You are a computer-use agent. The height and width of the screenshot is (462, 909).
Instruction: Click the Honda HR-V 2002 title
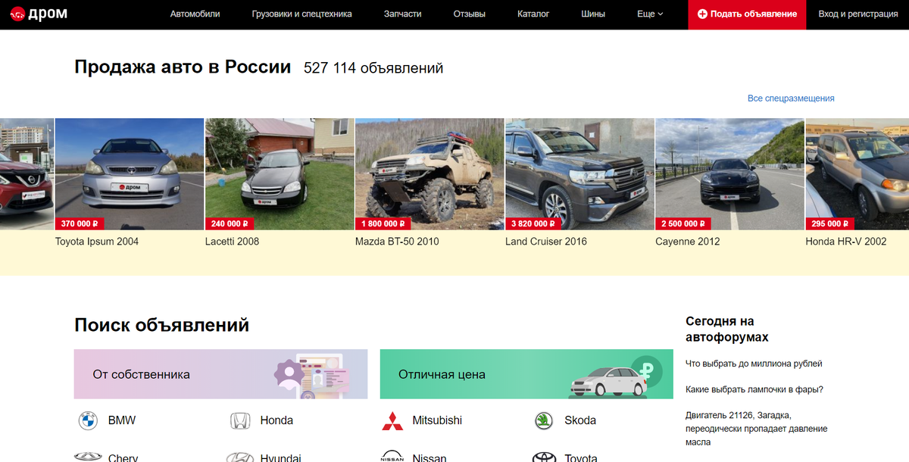845,242
